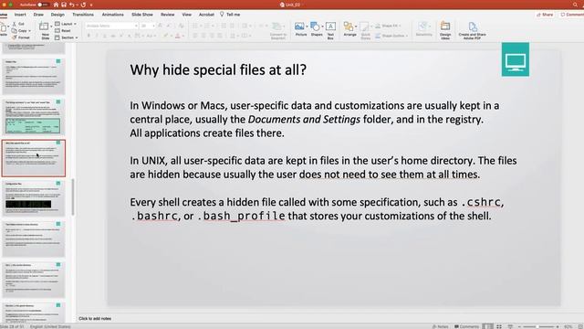Image resolution: width=584 pixels, height=329 pixels.
Task: Fit slide to window button
Action: pos(580,326)
